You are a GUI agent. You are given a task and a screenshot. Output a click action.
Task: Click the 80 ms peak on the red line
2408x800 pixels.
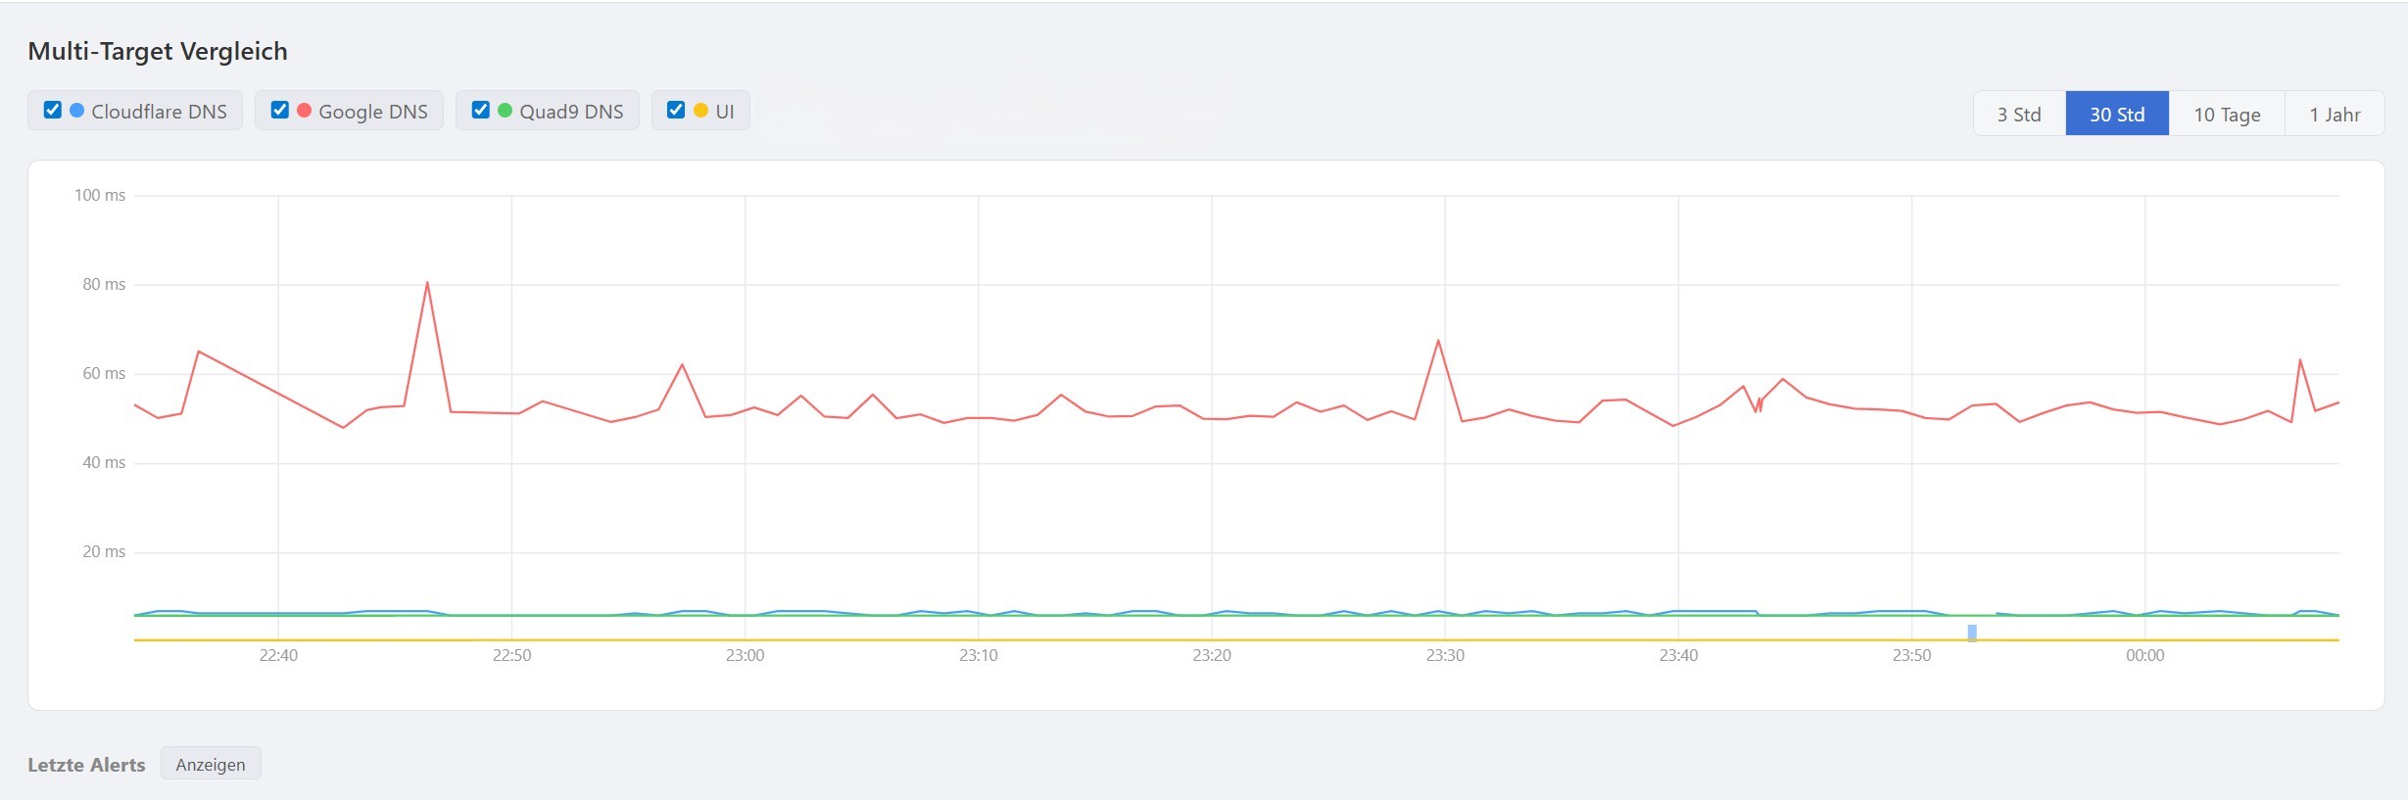point(427,283)
